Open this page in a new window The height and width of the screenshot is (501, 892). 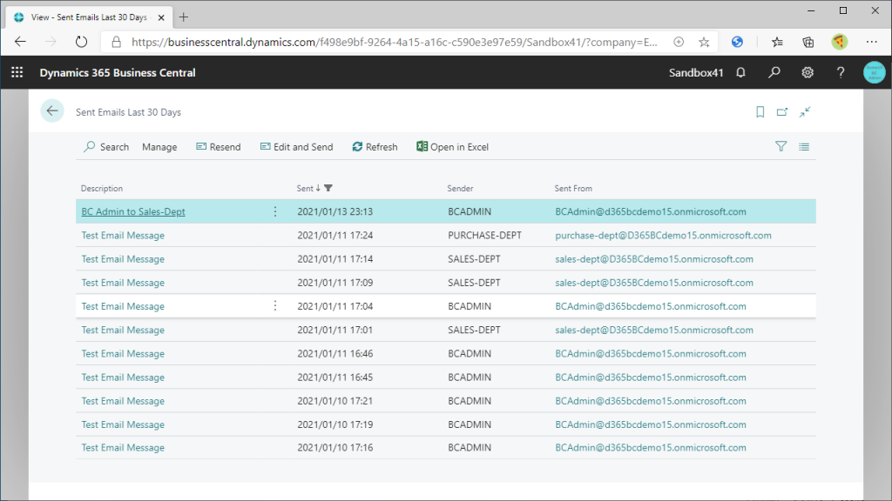click(782, 112)
